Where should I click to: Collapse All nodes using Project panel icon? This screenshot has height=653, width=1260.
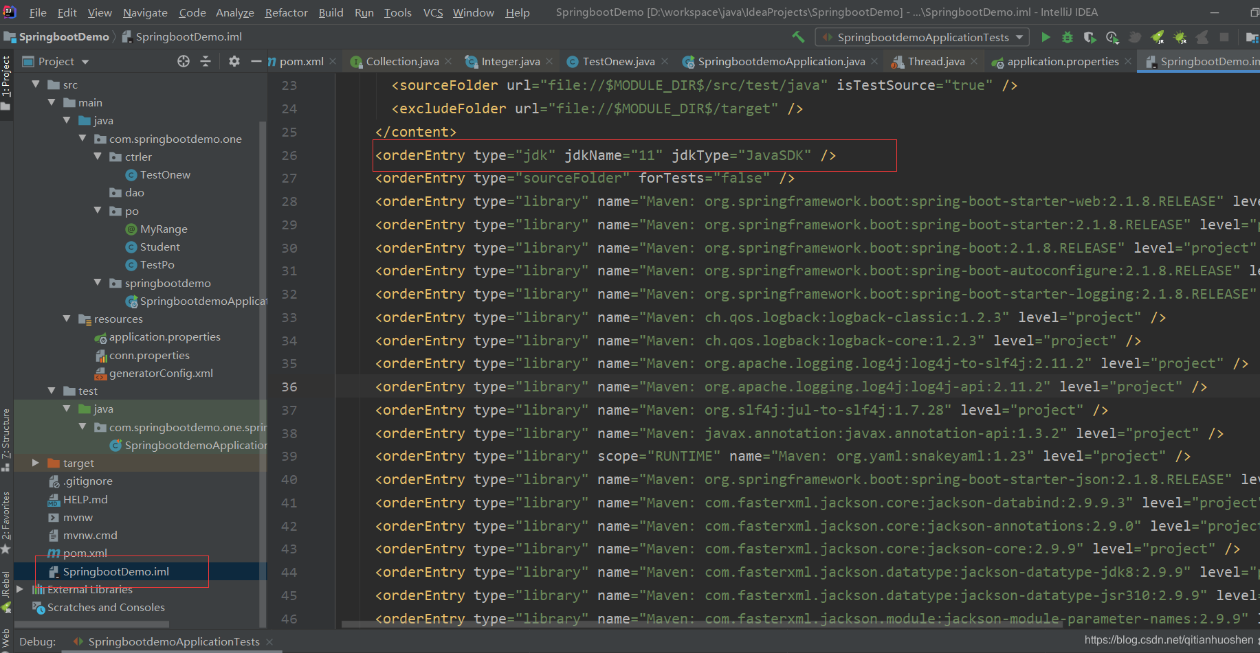click(205, 61)
